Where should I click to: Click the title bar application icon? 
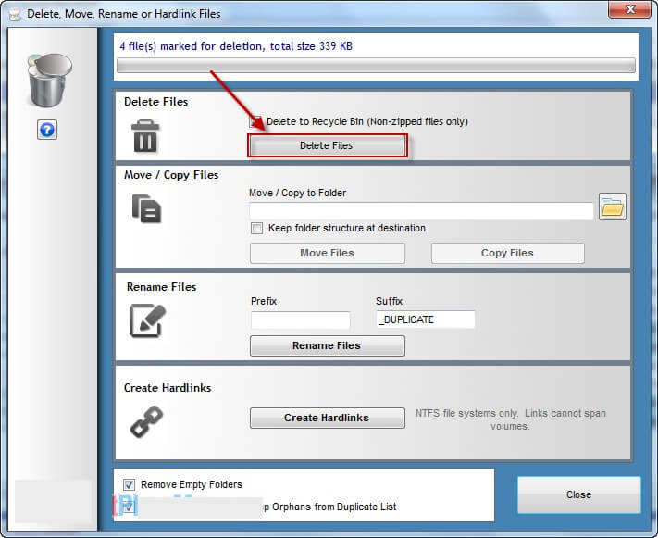pos(15,14)
